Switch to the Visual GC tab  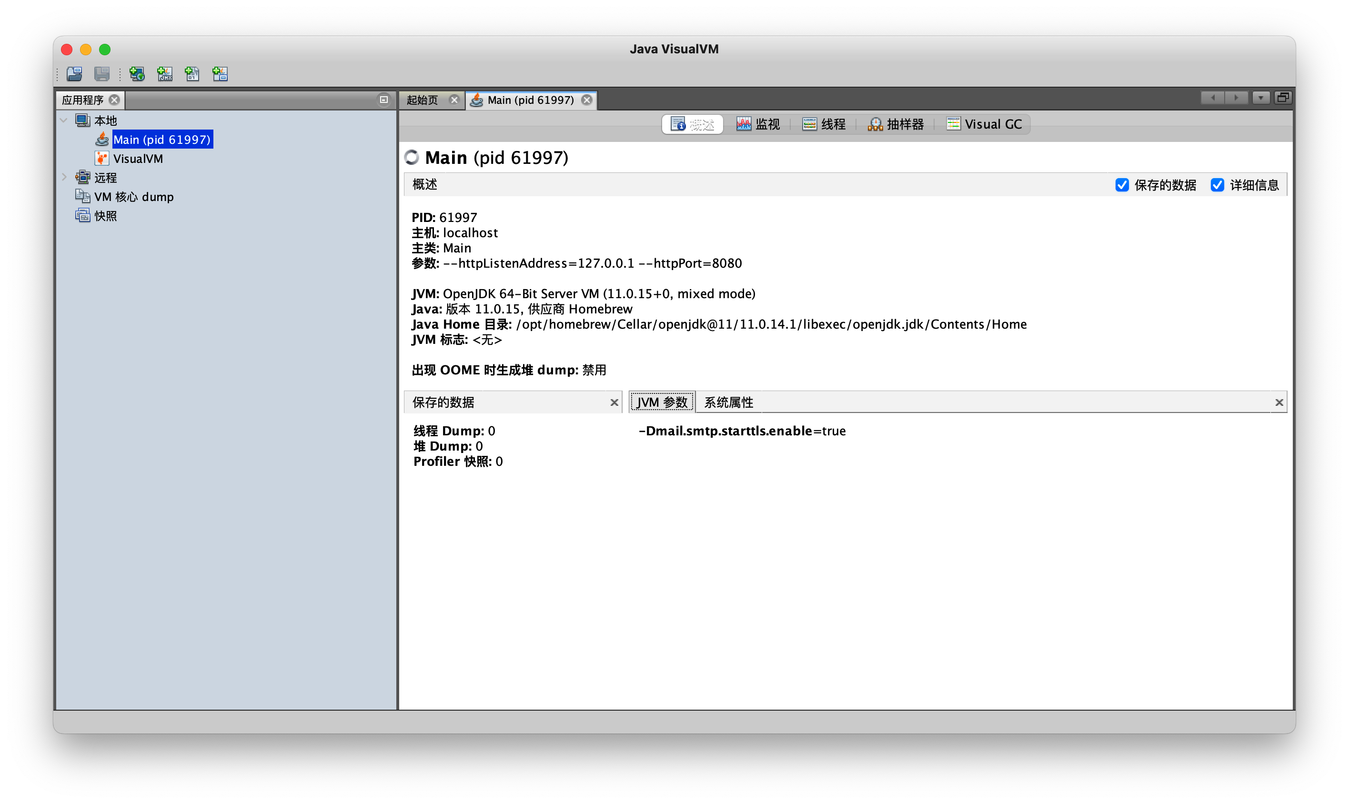(984, 124)
